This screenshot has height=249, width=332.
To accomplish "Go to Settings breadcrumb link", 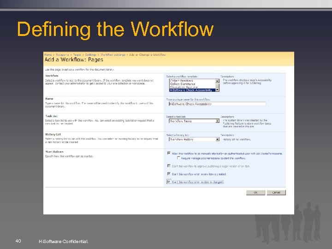I will pyautogui.click(x=91, y=54).
